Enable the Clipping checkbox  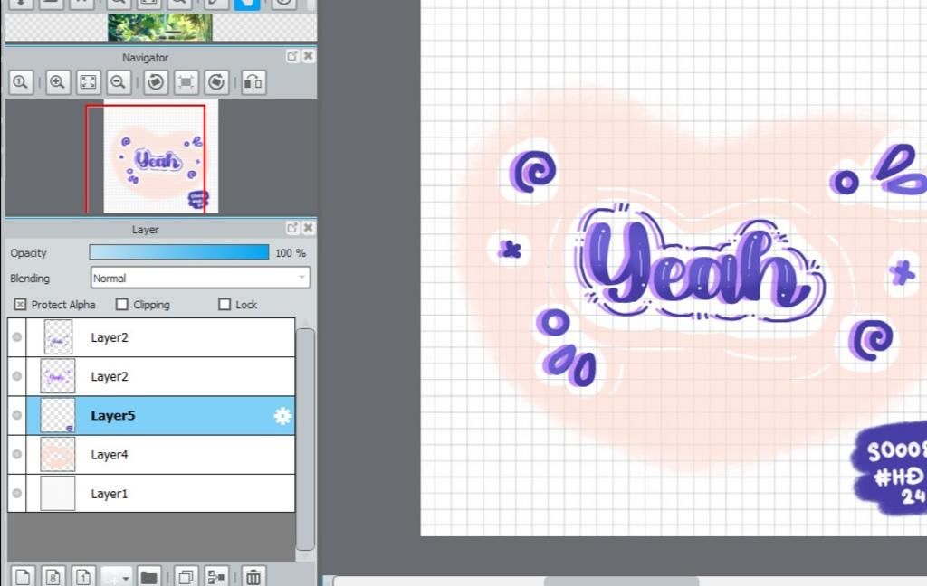point(122,304)
